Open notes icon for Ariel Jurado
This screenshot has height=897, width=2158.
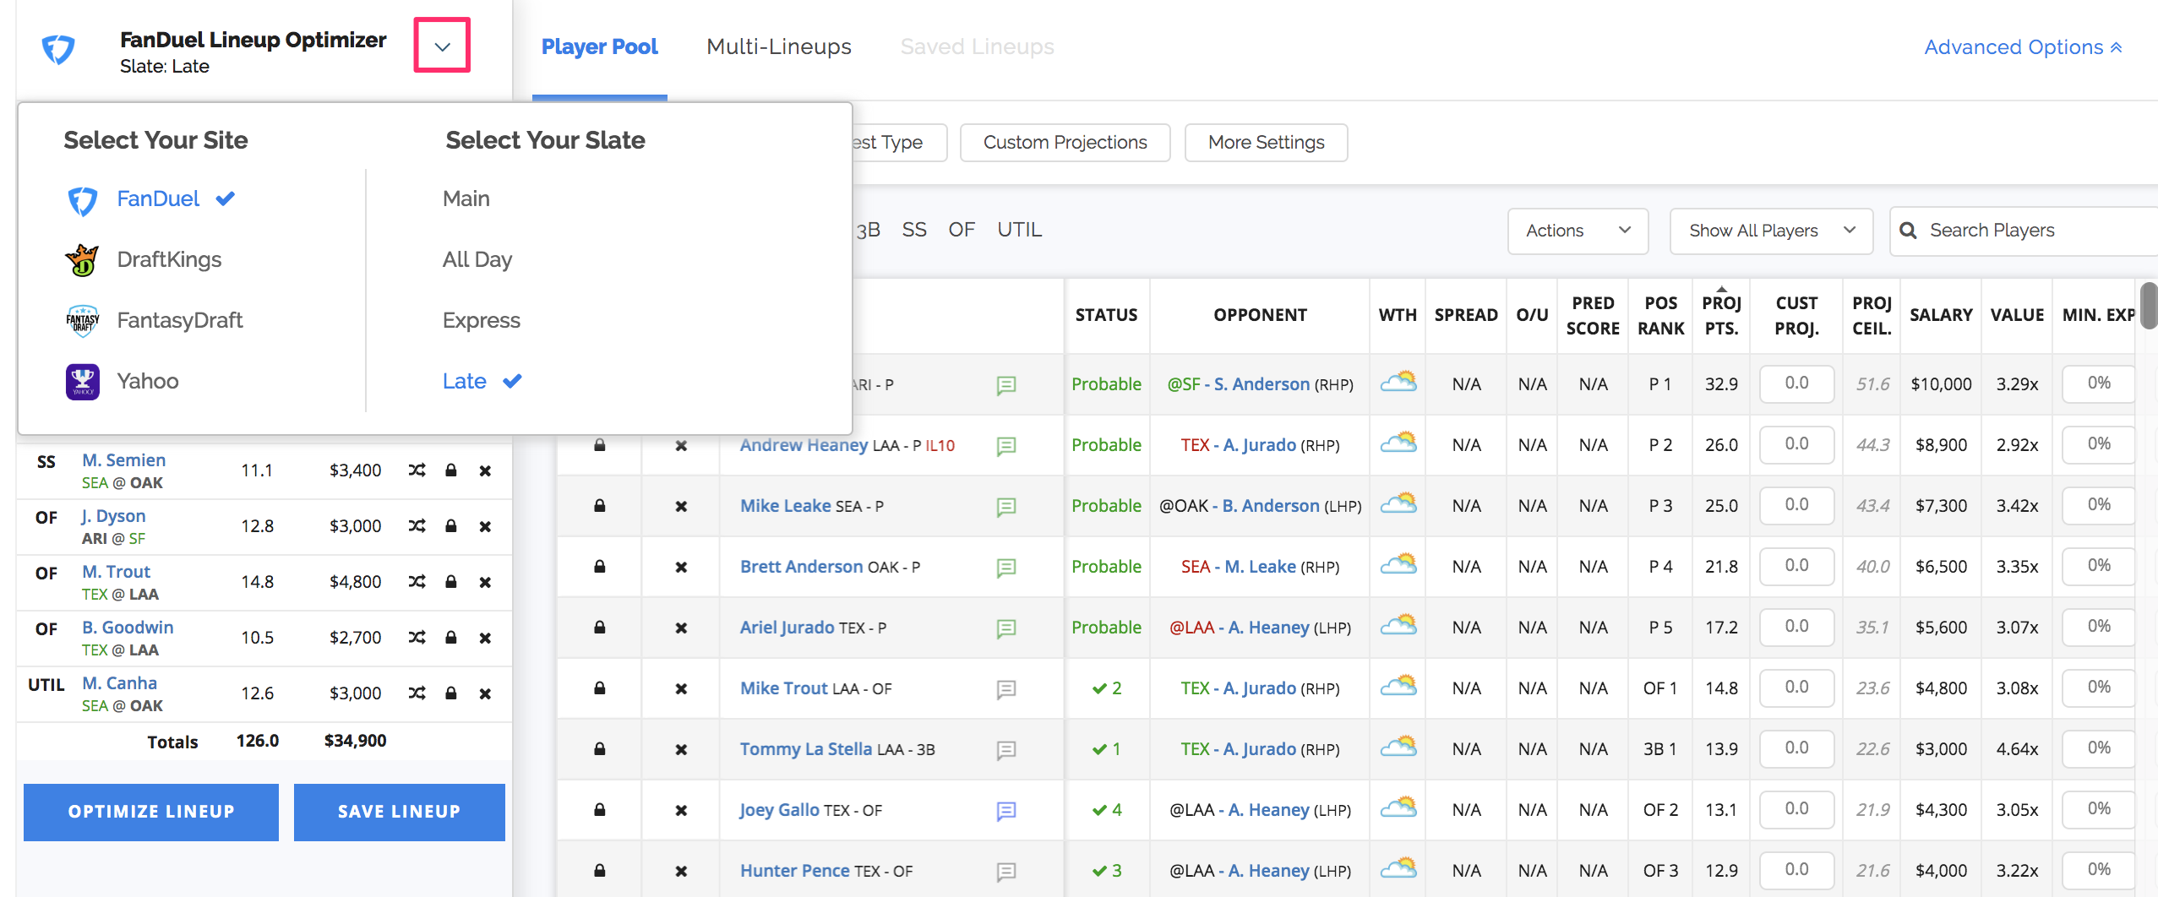coord(1005,628)
